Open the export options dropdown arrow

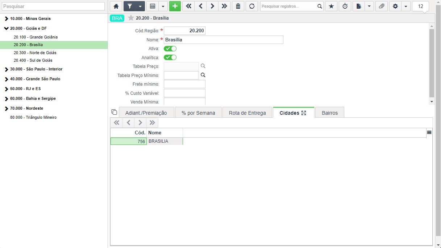pyautogui.click(x=369, y=6)
